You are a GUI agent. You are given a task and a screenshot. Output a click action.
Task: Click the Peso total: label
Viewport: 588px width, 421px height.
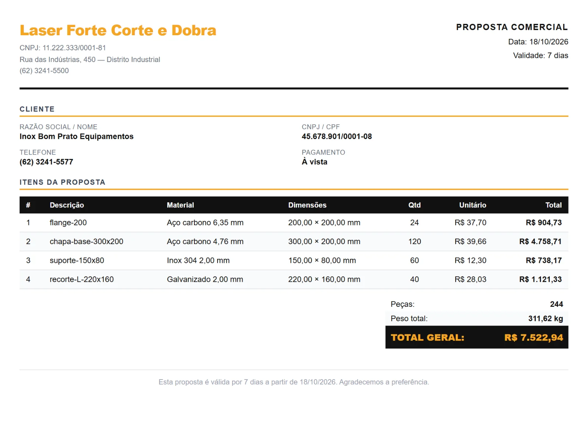[x=409, y=319]
